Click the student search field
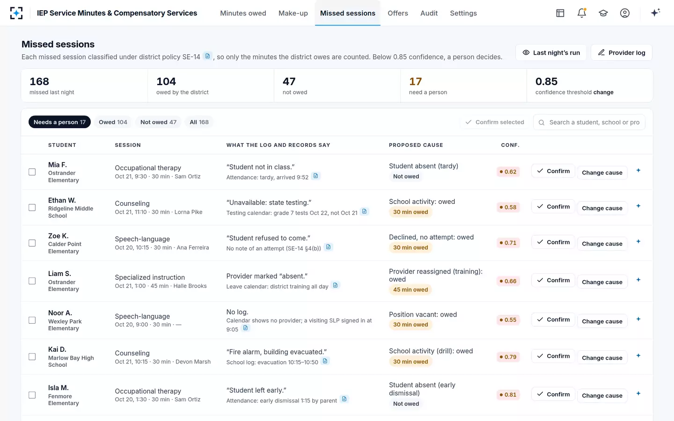Screen dimensions: 674x421 coord(589,122)
